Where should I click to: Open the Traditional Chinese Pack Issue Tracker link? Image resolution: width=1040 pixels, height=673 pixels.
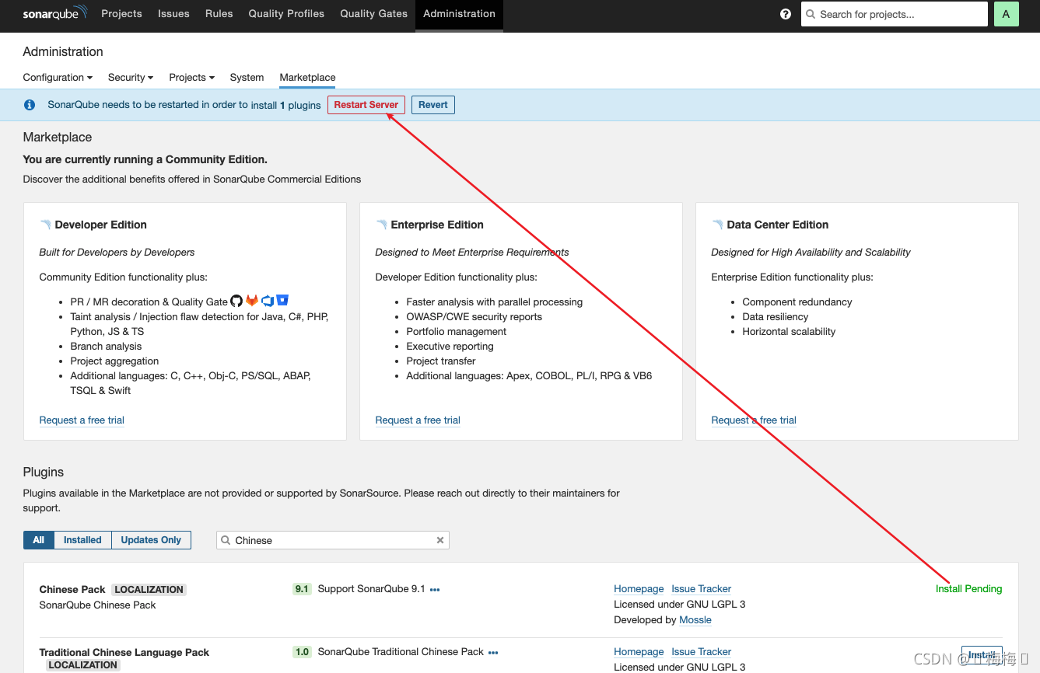[702, 652]
